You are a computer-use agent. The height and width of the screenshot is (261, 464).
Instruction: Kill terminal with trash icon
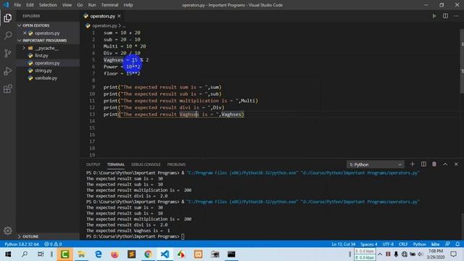pos(434,165)
